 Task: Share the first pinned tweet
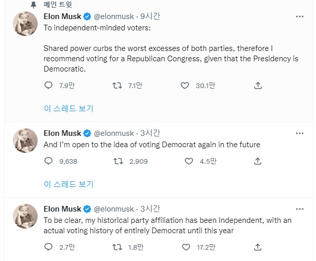pos(258,85)
